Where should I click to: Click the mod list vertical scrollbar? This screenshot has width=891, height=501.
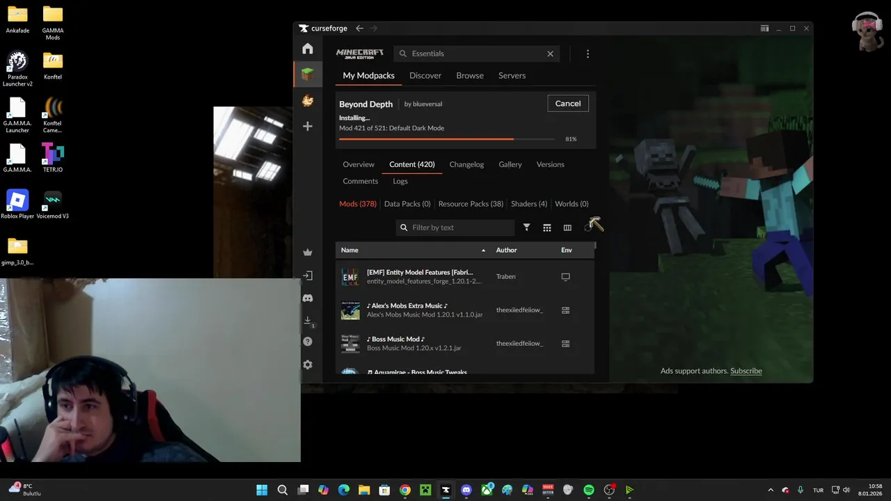594,247
